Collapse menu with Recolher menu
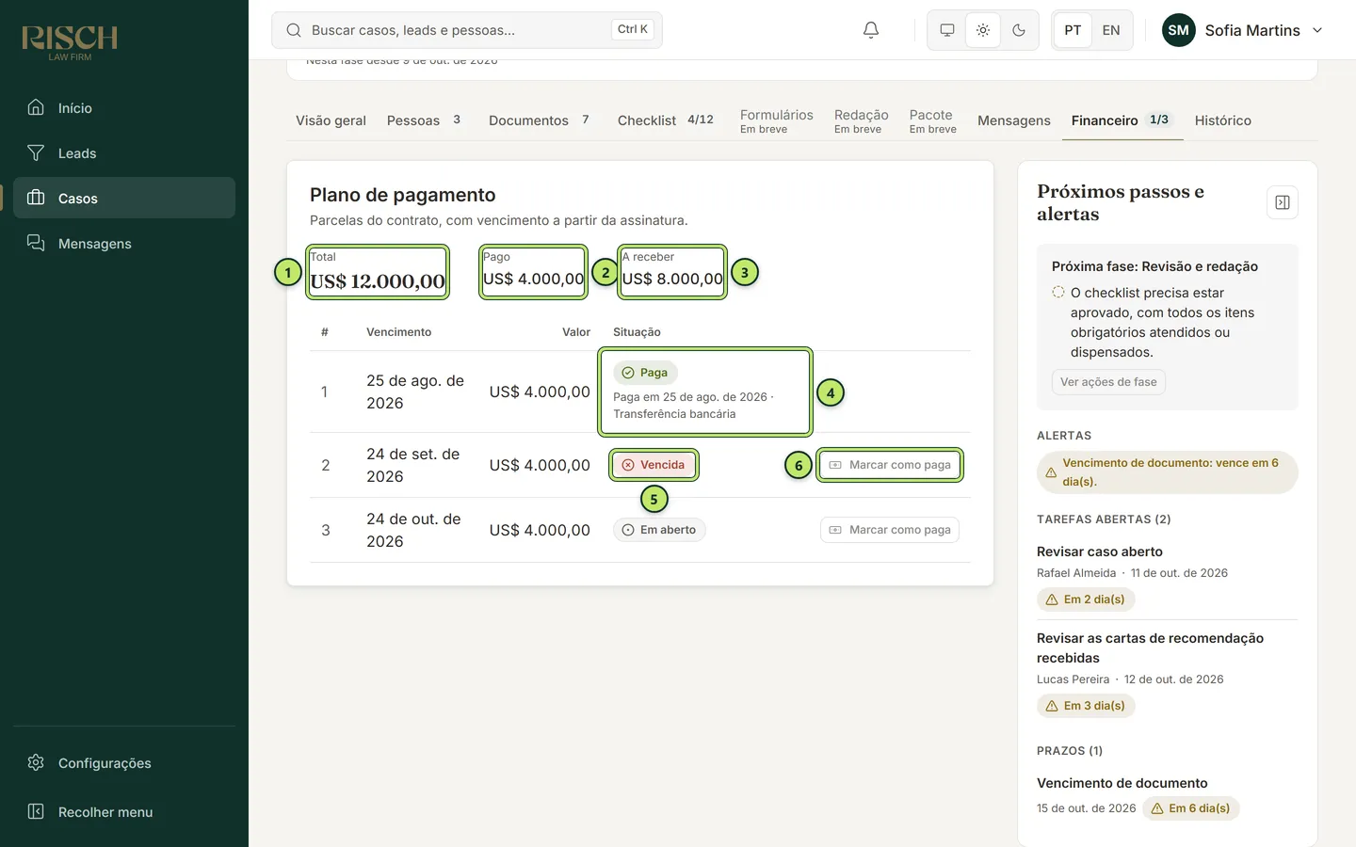1356x847 pixels. point(124,812)
